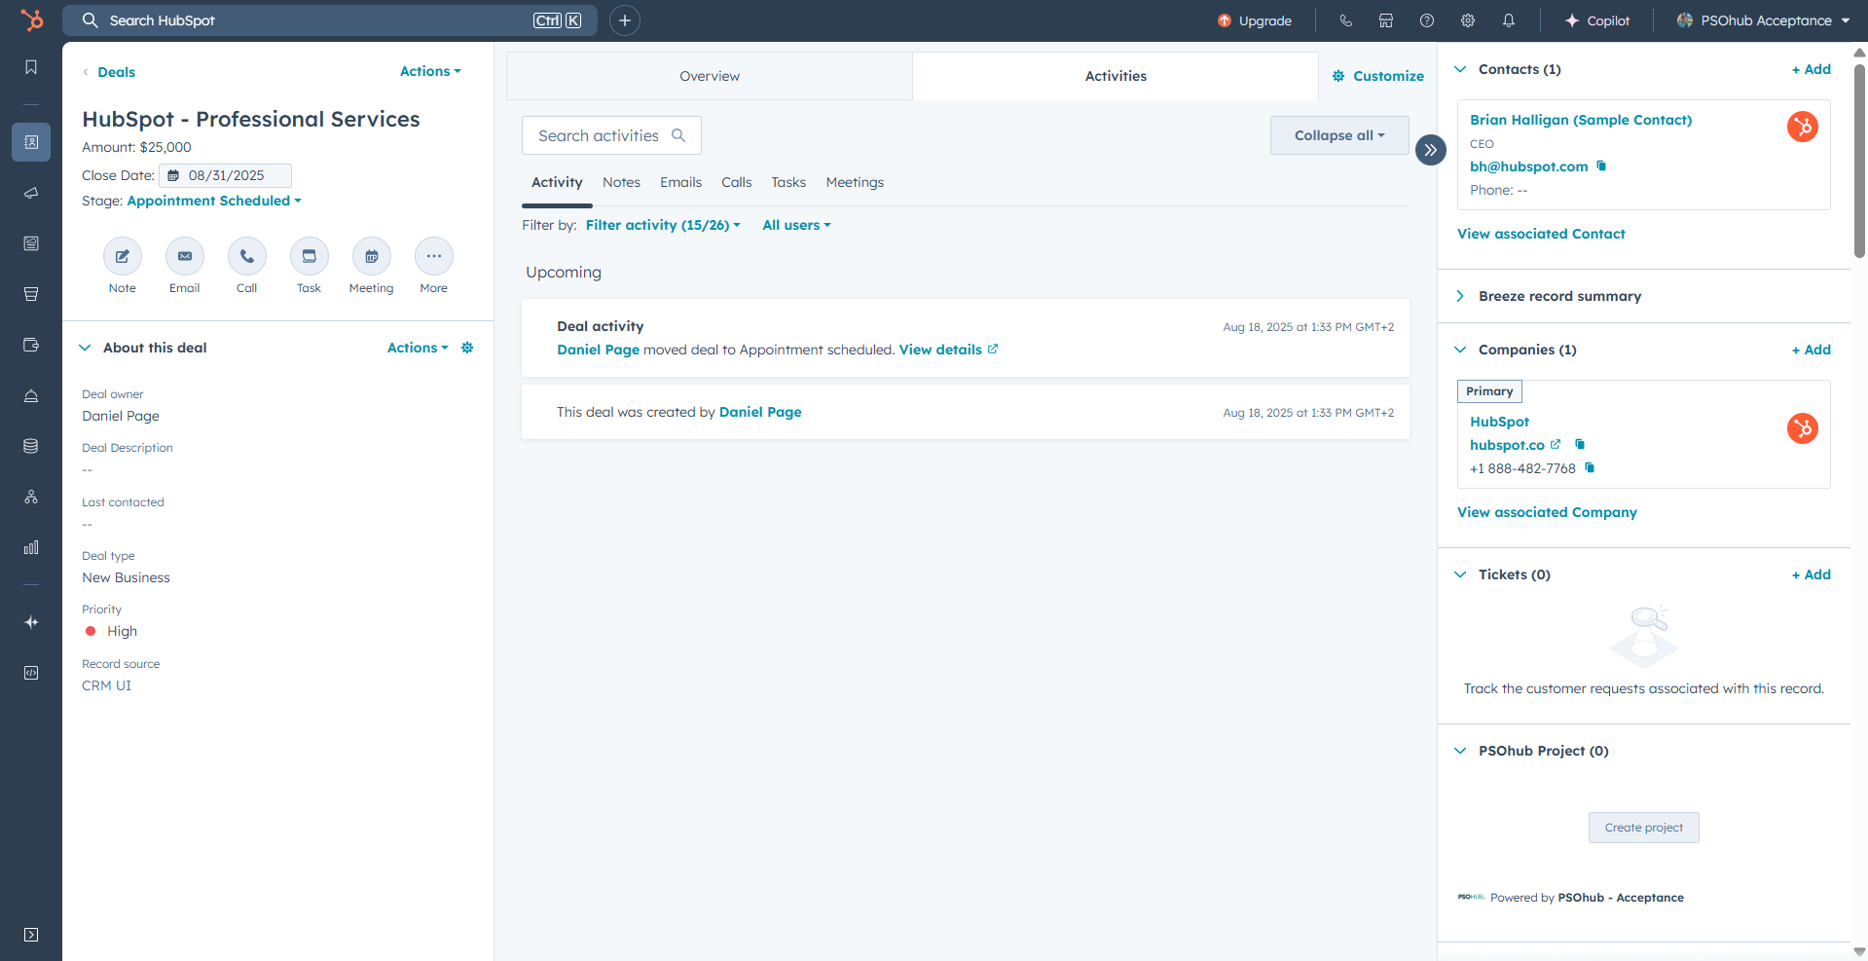Open the Automation workflow navigation icon

(x=31, y=497)
